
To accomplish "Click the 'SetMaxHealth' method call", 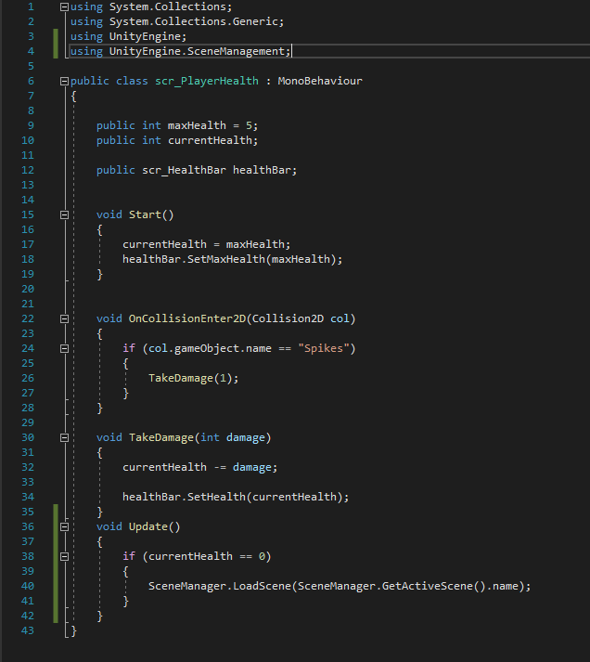I will click(226, 259).
